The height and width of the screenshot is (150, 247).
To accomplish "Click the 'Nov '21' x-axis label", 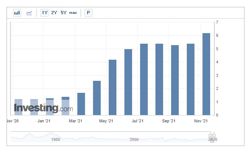I will point(201,121).
